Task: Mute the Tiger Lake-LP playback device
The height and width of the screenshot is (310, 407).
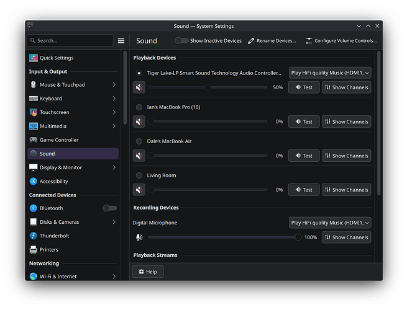Action: [139, 87]
